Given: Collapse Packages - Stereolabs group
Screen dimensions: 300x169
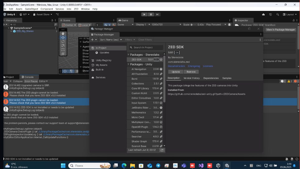Looking at the screenshot, I should (128, 55).
